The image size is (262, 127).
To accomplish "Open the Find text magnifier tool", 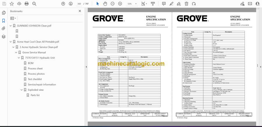I will pos(34,4).
